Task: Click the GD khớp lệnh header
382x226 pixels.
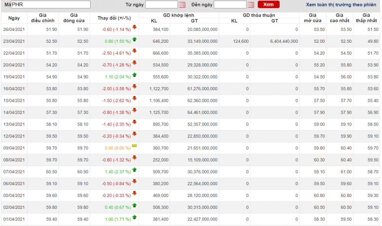Action: click(178, 15)
